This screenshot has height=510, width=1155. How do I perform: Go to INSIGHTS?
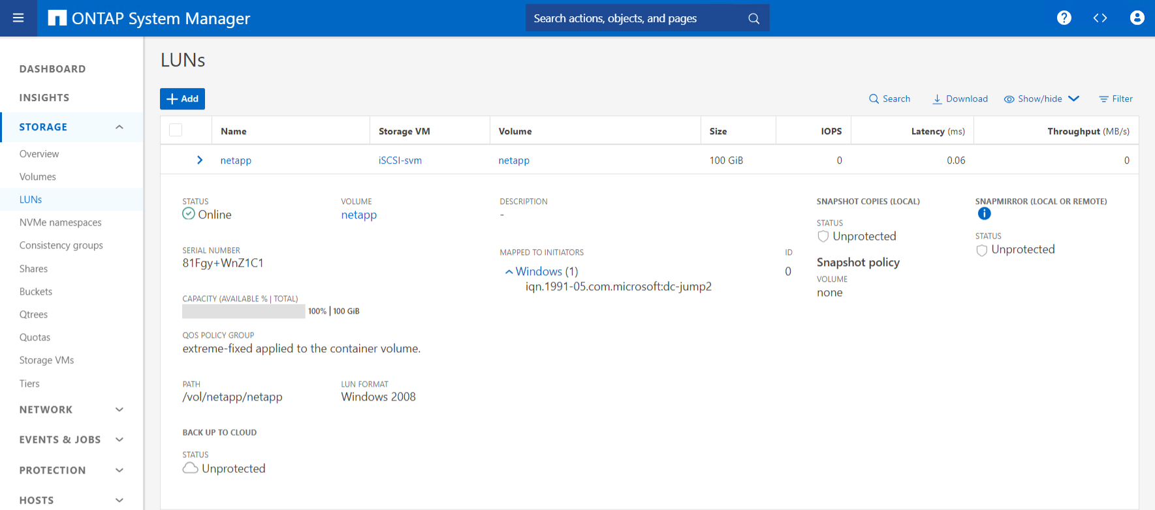[44, 98]
